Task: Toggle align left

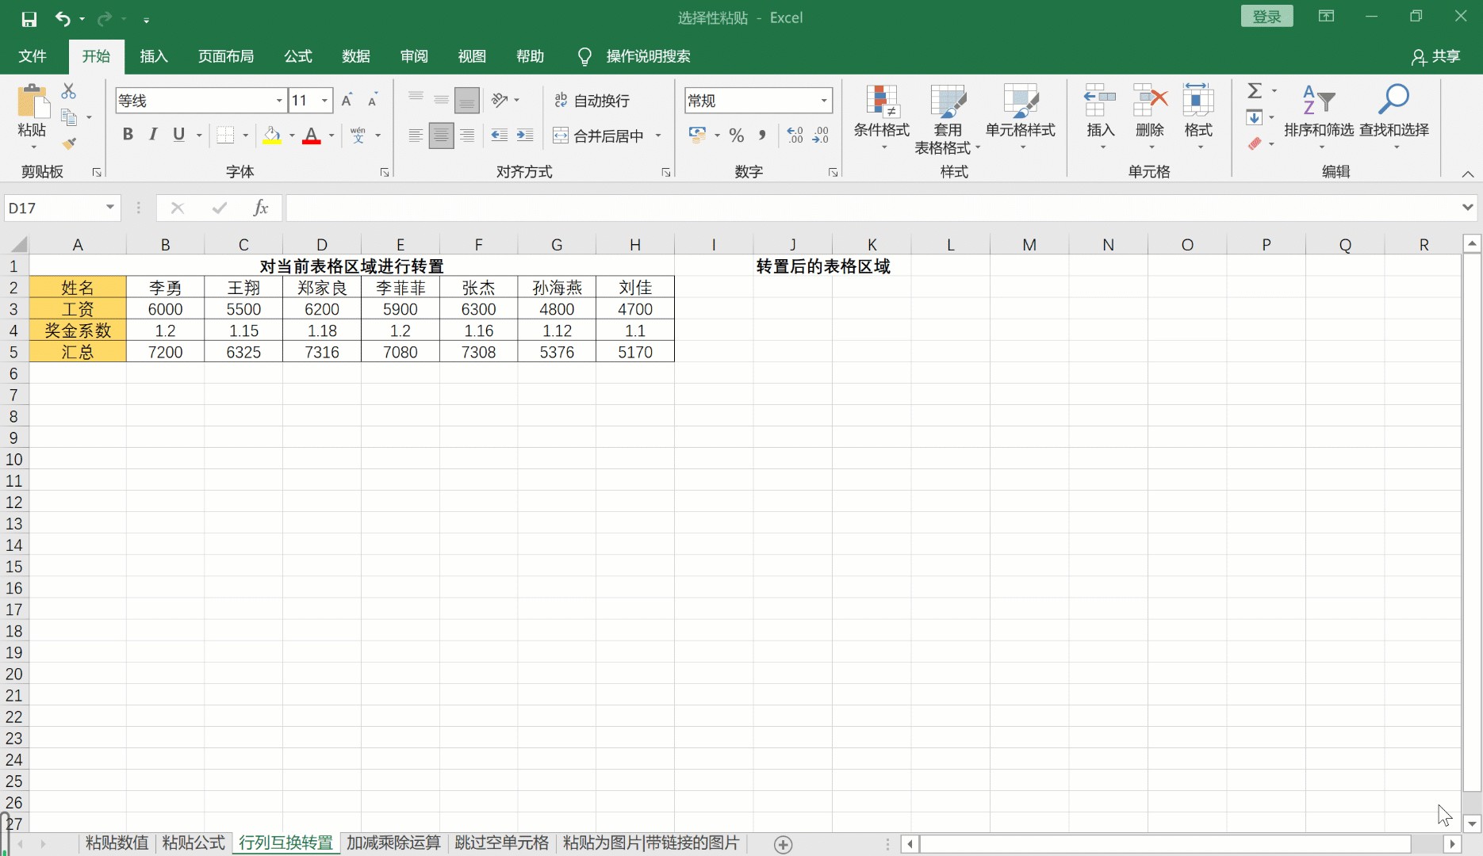Action: (x=416, y=136)
